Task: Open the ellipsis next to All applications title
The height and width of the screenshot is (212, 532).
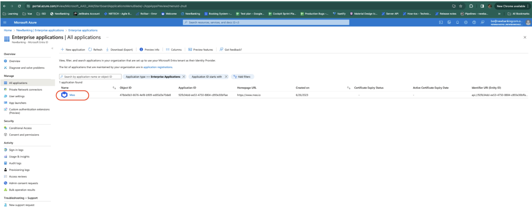Action: click(x=107, y=37)
